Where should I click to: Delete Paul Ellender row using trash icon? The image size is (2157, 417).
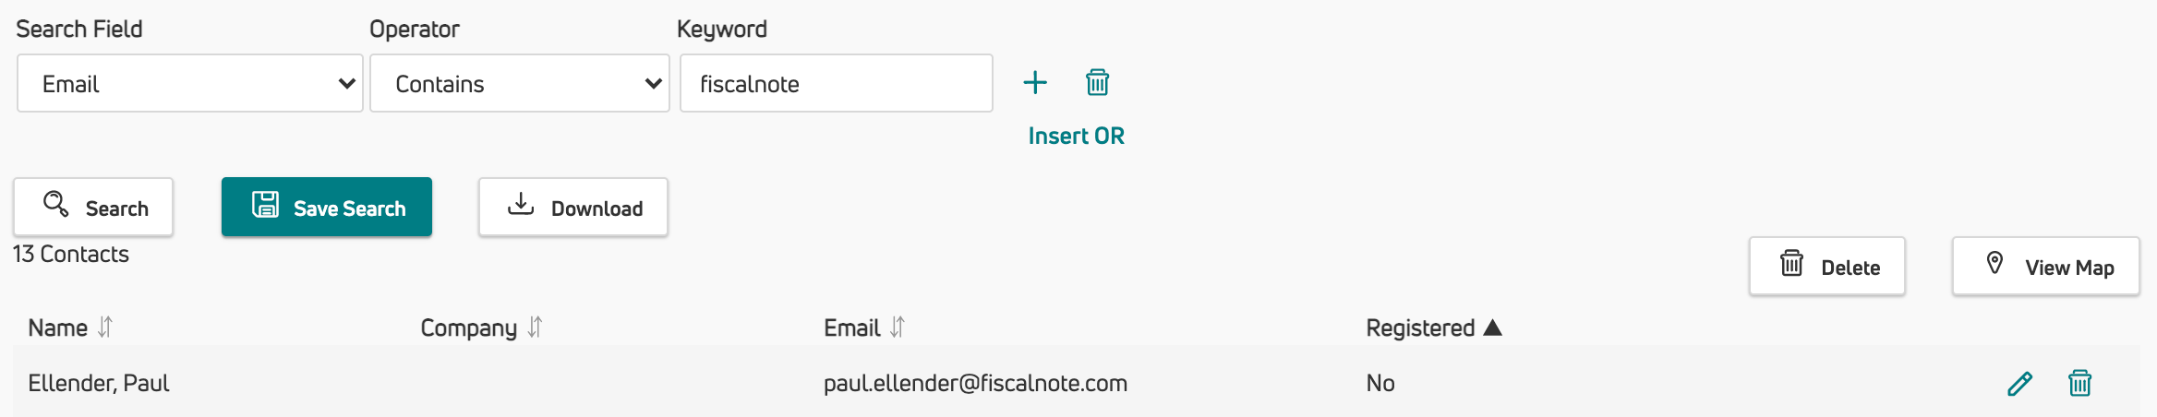[2079, 383]
